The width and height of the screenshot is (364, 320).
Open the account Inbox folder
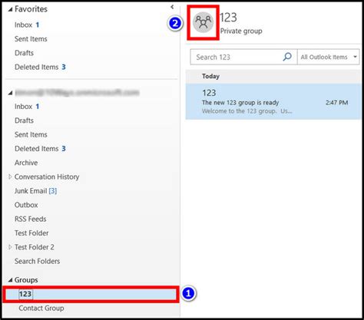click(x=23, y=107)
